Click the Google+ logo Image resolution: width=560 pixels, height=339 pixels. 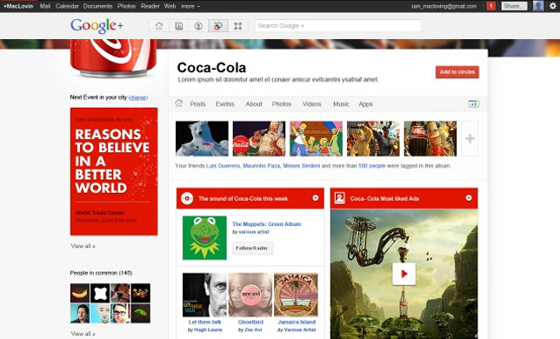click(97, 25)
